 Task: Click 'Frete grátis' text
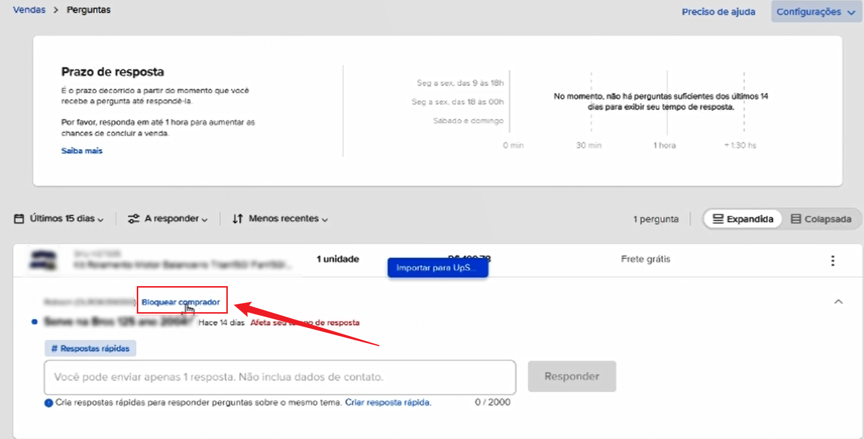click(x=646, y=259)
